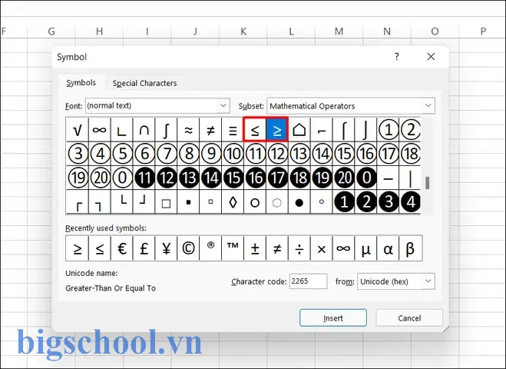Click the symbol grid scrollbar thumb
The width and height of the screenshot is (506, 369).
[428, 183]
